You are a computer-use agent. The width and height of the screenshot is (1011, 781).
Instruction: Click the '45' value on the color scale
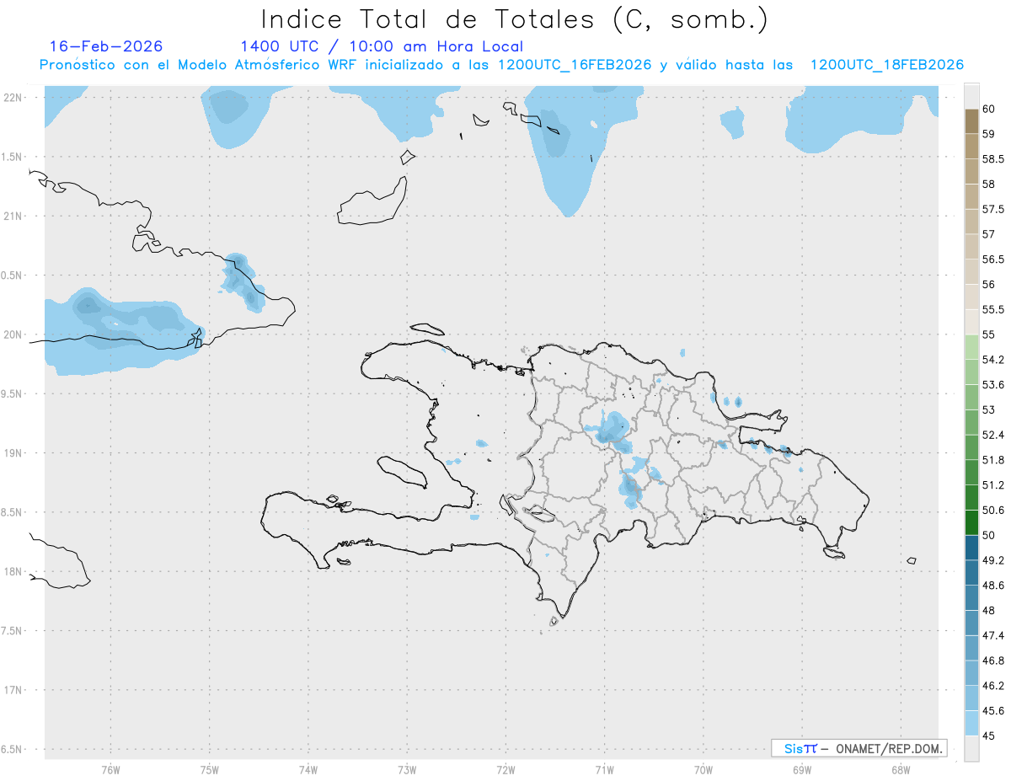989,736
